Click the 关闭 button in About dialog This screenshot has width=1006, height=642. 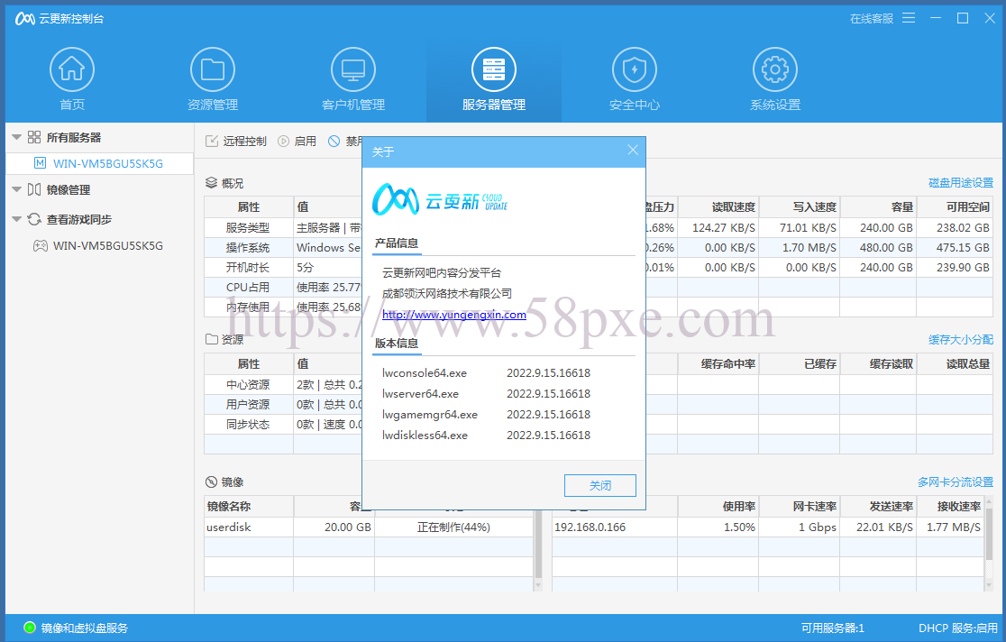(x=599, y=485)
